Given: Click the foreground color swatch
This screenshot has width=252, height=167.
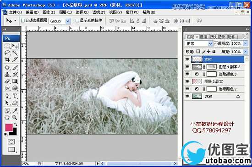Looking at the screenshot, I should coord(9,127).
